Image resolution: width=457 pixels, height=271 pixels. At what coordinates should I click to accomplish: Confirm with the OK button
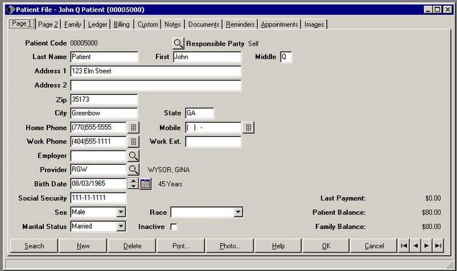coord(326,245)
